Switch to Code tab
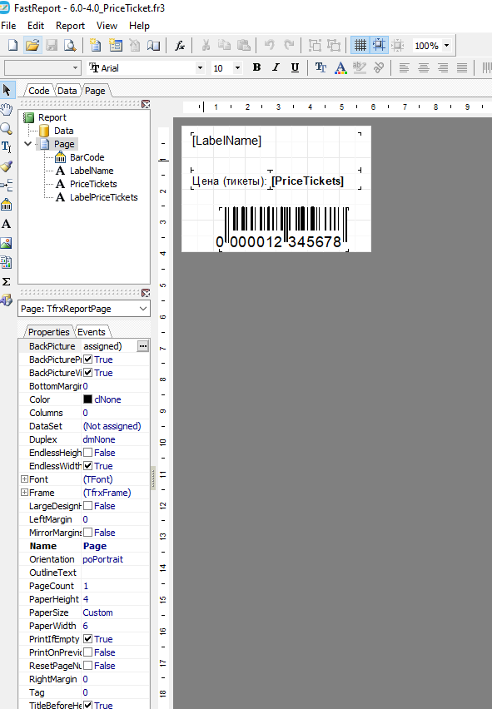This screenshot has width=492, height=709. (39, 91)
